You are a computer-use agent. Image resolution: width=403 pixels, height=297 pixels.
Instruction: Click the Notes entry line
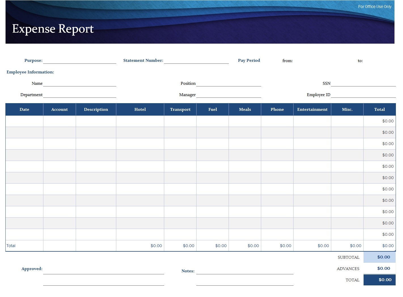(x=245, y=273)
